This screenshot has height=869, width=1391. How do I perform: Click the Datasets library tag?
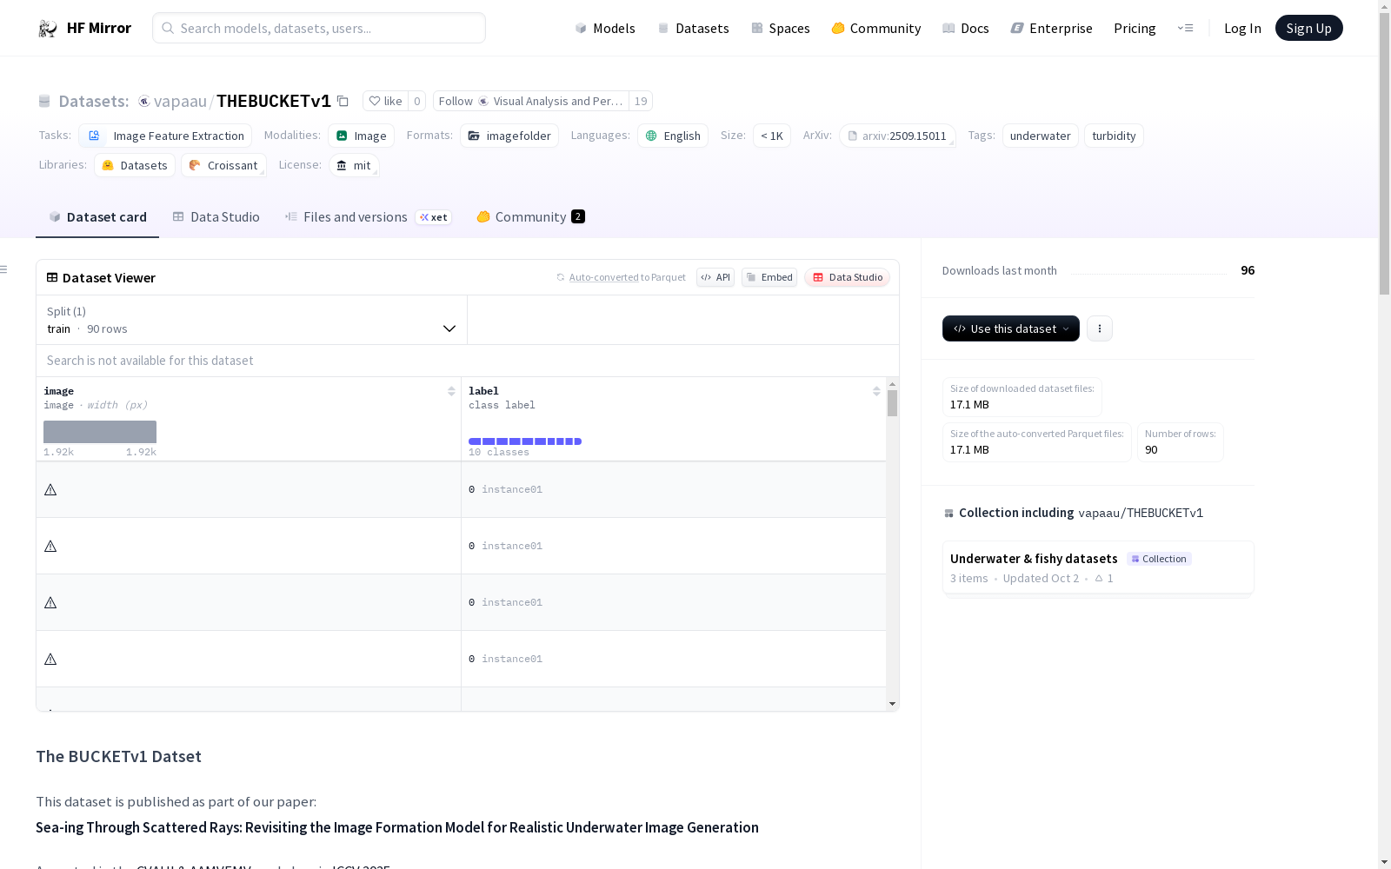point(135,165)
